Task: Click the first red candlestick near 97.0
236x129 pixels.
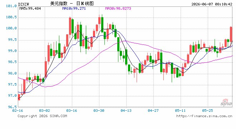Action: (19, 97)
